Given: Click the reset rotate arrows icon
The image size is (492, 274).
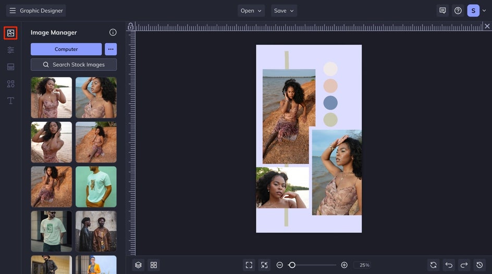Looking at the screenshot, I should click(433, 265).
